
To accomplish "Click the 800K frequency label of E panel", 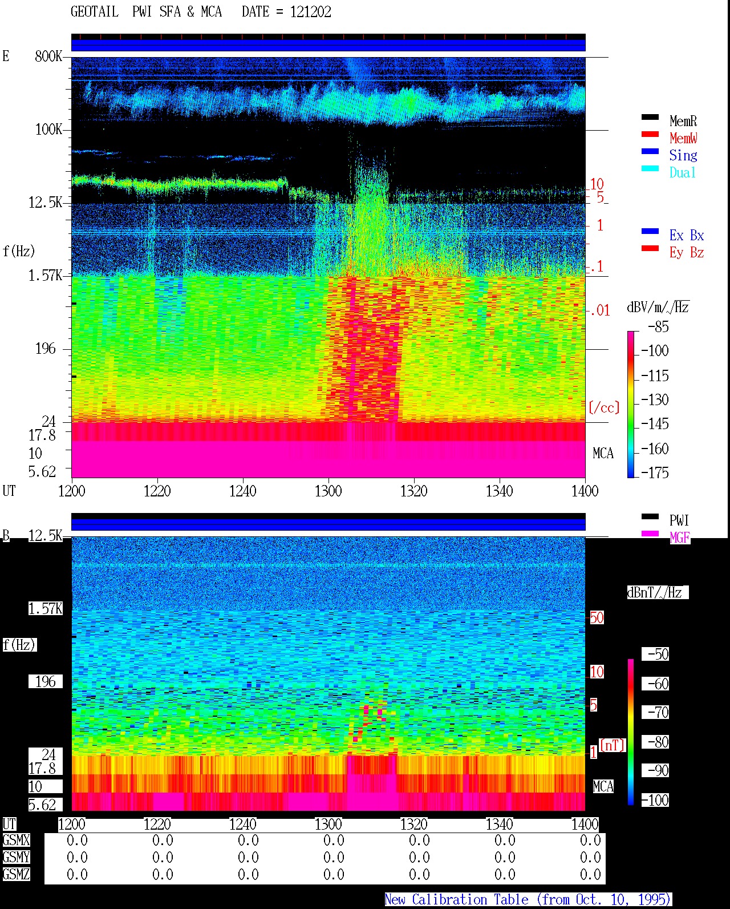I will click(48, 56).
